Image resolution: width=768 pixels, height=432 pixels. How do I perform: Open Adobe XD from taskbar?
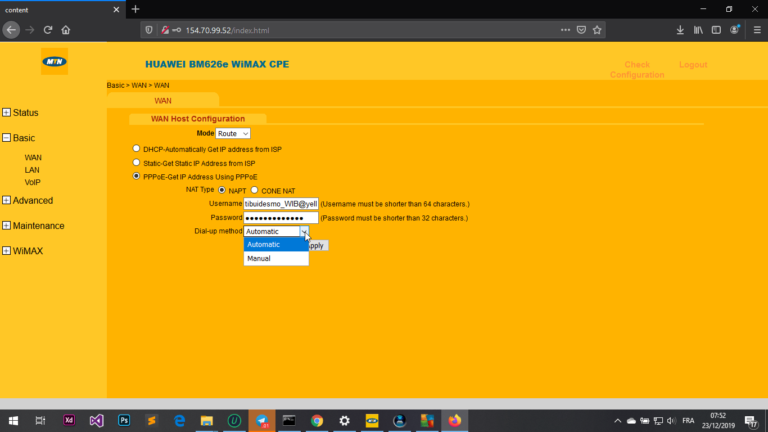coord(69,420)
